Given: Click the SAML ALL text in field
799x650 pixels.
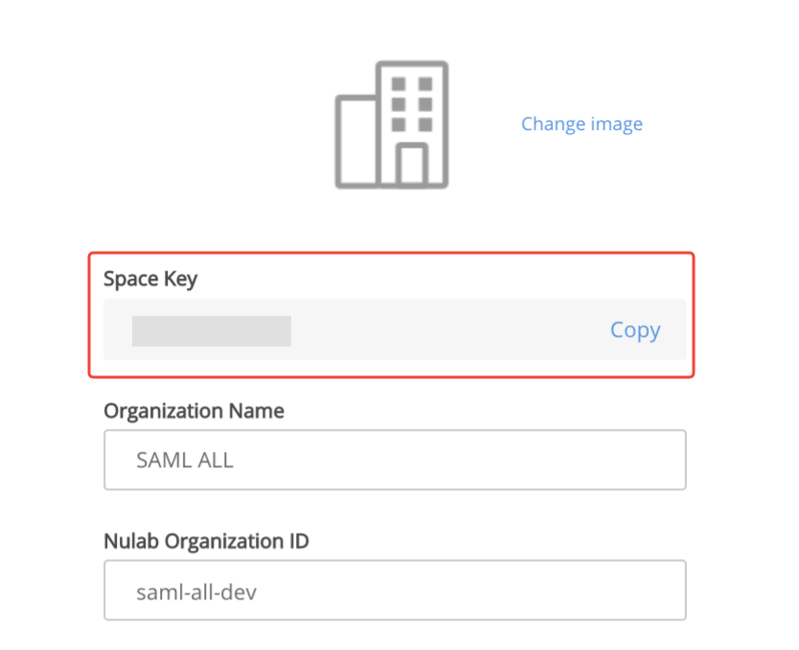Looking at the screenshot, I should tap(185, 460).
